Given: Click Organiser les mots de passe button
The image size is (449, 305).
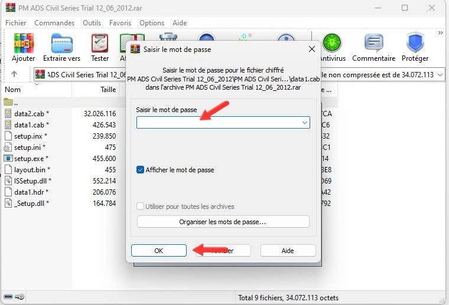Looking at the screenshot, I should point(223,222).
